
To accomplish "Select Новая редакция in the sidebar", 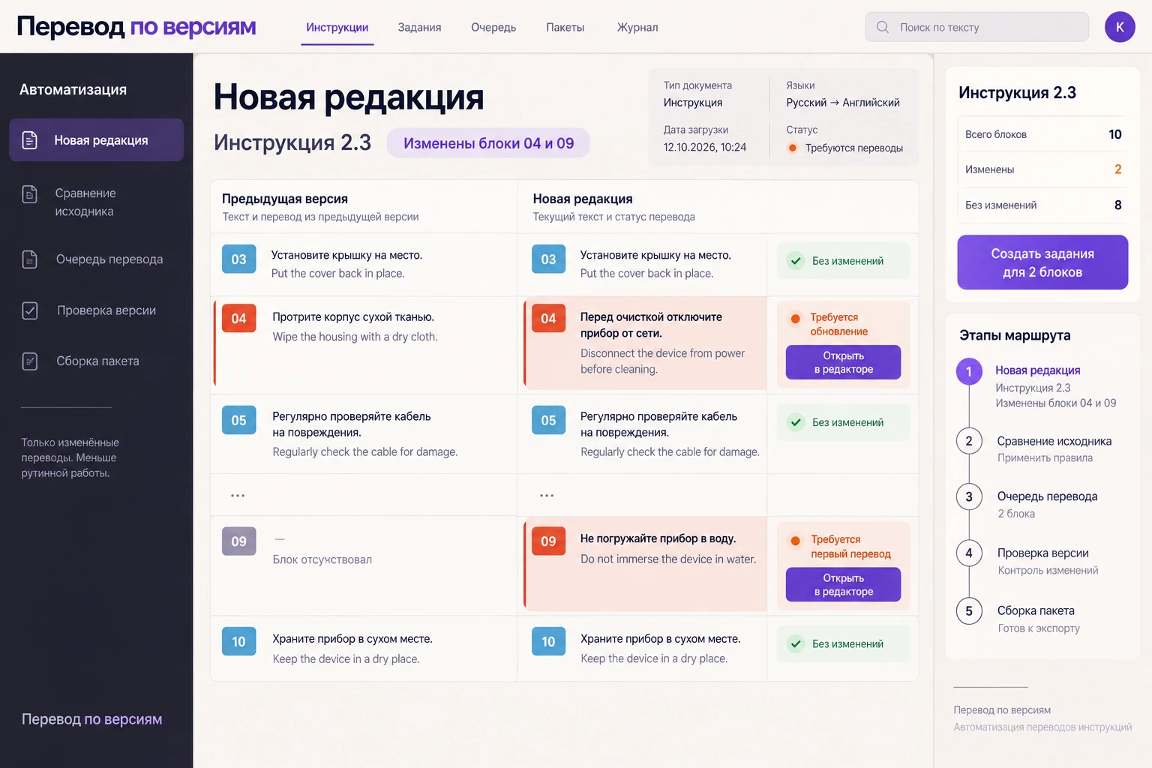I will click(97, 140).
